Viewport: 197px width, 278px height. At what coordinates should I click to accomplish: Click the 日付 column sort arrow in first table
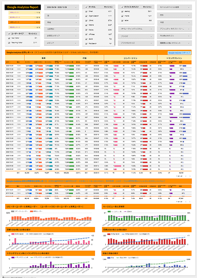click(10, 62)
